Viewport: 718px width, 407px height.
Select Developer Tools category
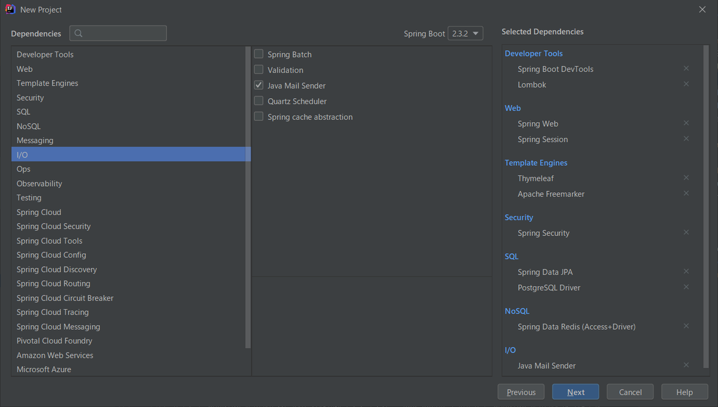pyautogui.click(x=128, y=54)
